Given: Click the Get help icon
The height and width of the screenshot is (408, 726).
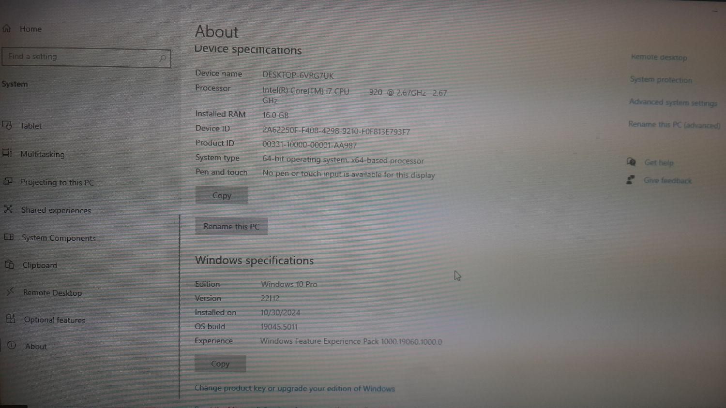Looking at the screenshot, I should click(x=631, y=162).
